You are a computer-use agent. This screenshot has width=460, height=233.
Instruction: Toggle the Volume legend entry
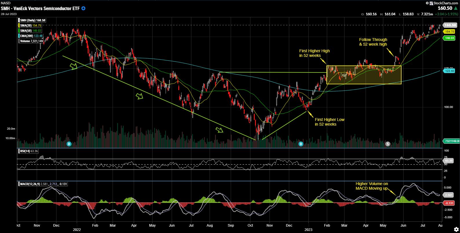(x=31, y=41)
